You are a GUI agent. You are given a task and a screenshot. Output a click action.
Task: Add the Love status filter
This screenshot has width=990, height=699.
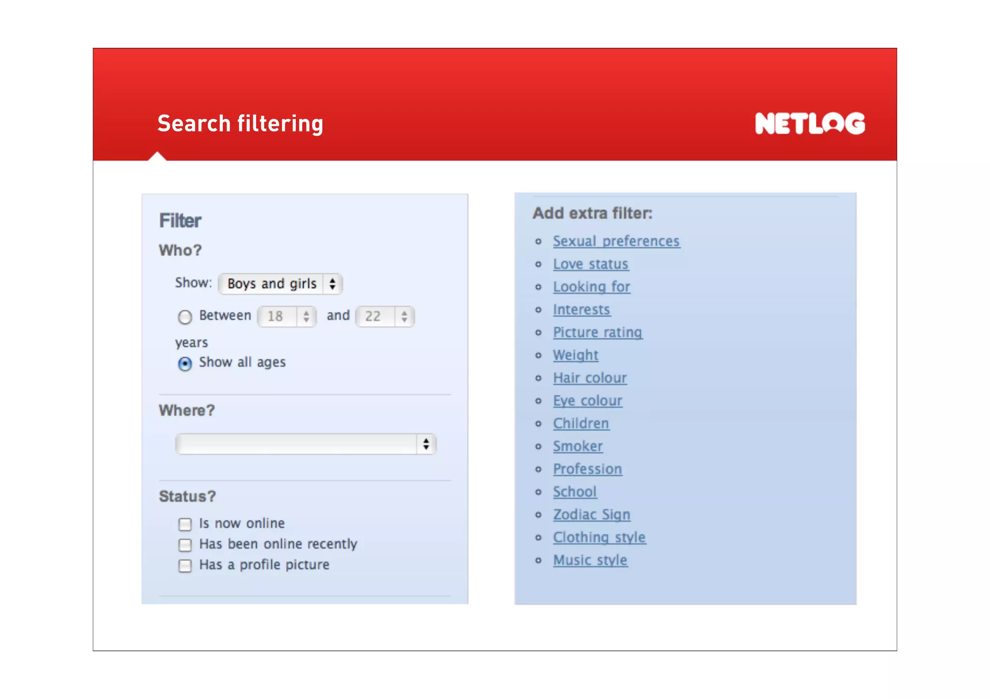click(x=591, y=264)
